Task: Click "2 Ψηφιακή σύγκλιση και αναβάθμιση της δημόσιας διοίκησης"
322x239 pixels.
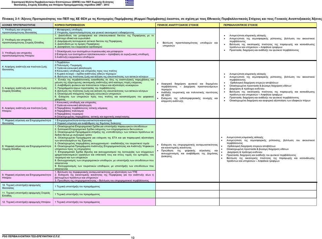Action: tap(88, 123)
